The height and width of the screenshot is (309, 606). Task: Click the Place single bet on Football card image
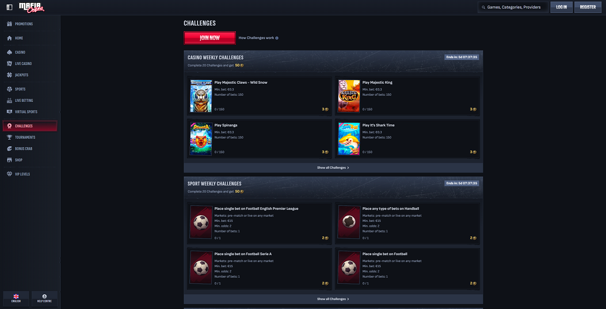click(x=349, y=268)
